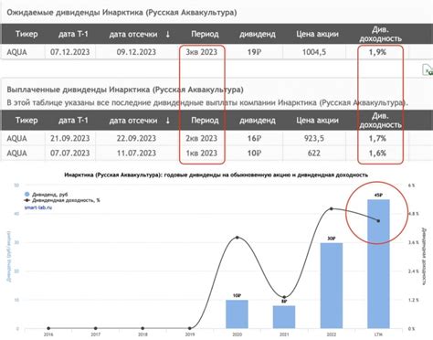Click the yield line point at 2016

pos(48,328)
